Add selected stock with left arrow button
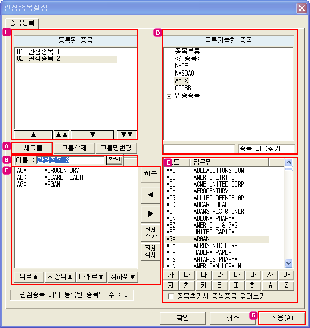Viewport: 310px width, 328px height. 150,194
